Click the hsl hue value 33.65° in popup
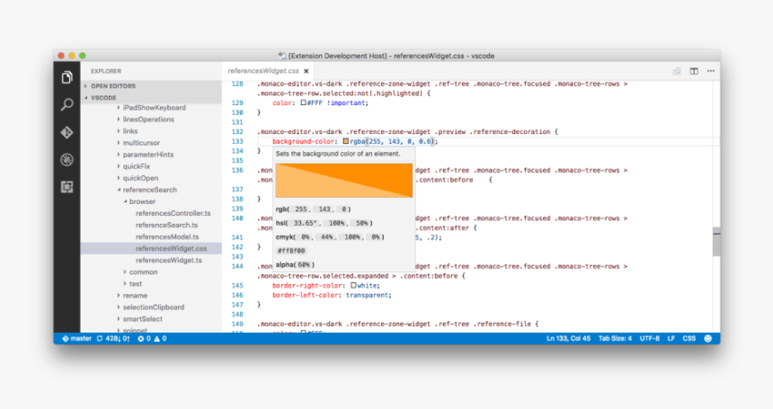773x409 pixels. tap(306, 223)
